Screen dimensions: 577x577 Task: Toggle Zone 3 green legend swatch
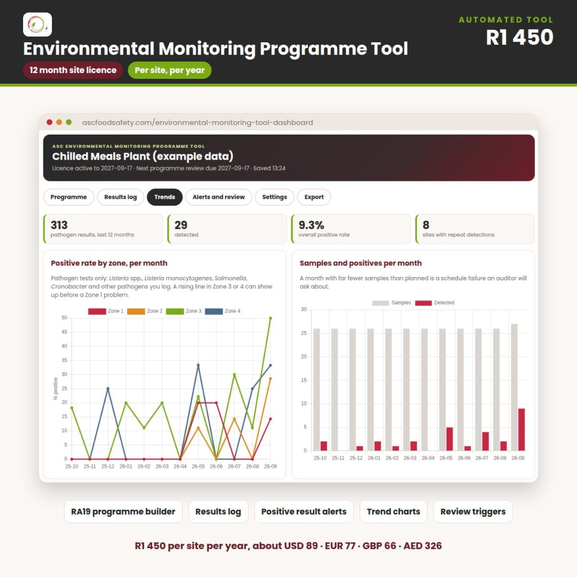[175, 311]
